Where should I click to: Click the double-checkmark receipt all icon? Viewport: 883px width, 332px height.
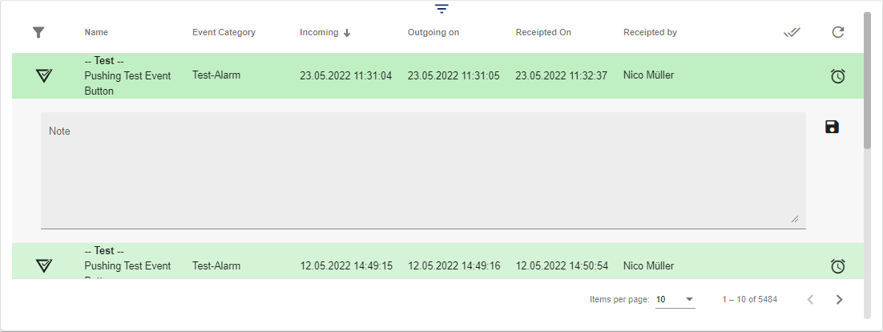click(x=792, y=32)
